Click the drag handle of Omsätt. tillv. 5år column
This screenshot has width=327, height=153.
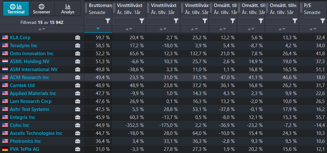tap(267, 9)
